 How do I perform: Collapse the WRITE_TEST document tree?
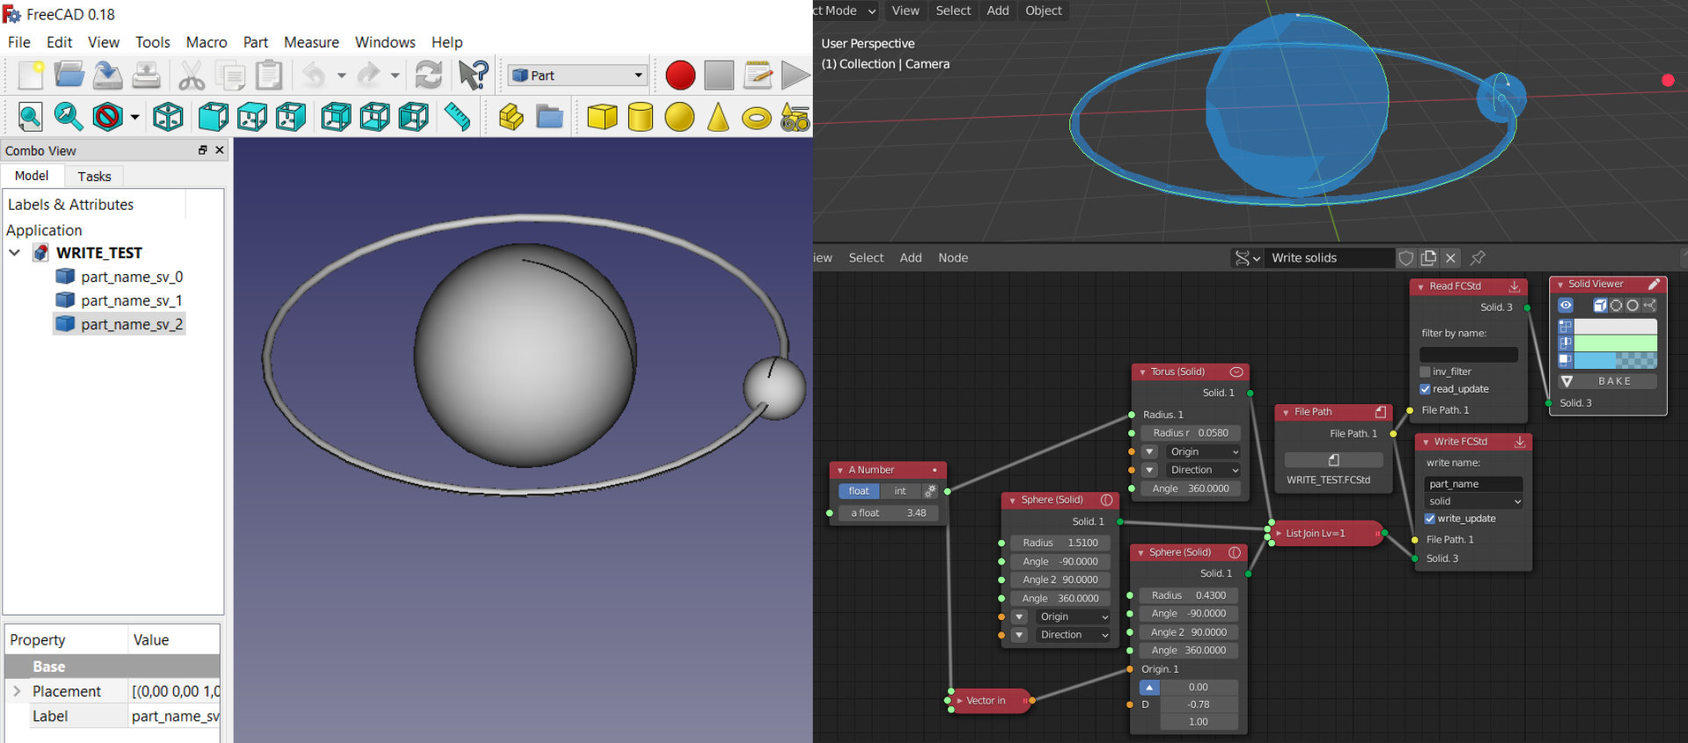point(15,253)
